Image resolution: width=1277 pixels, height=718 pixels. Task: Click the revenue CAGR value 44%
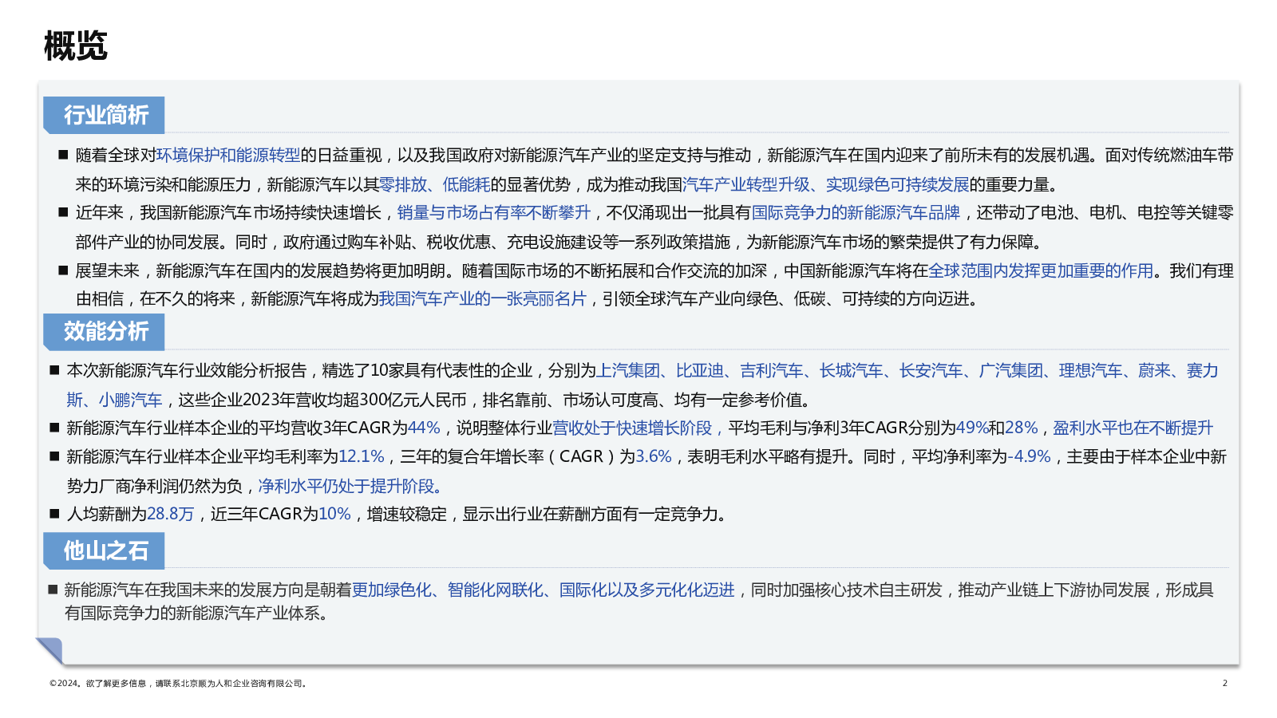click(424, 428)
